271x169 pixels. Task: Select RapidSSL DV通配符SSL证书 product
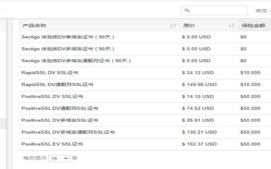[x=57, y=84]
